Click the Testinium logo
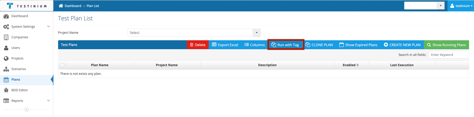The width and height of the screenshot is (474, 117). [27, 6]
